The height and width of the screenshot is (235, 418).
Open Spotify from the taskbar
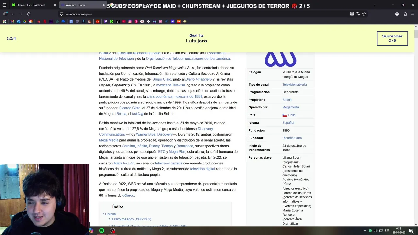pyautogui.click(x=102, y=231)
